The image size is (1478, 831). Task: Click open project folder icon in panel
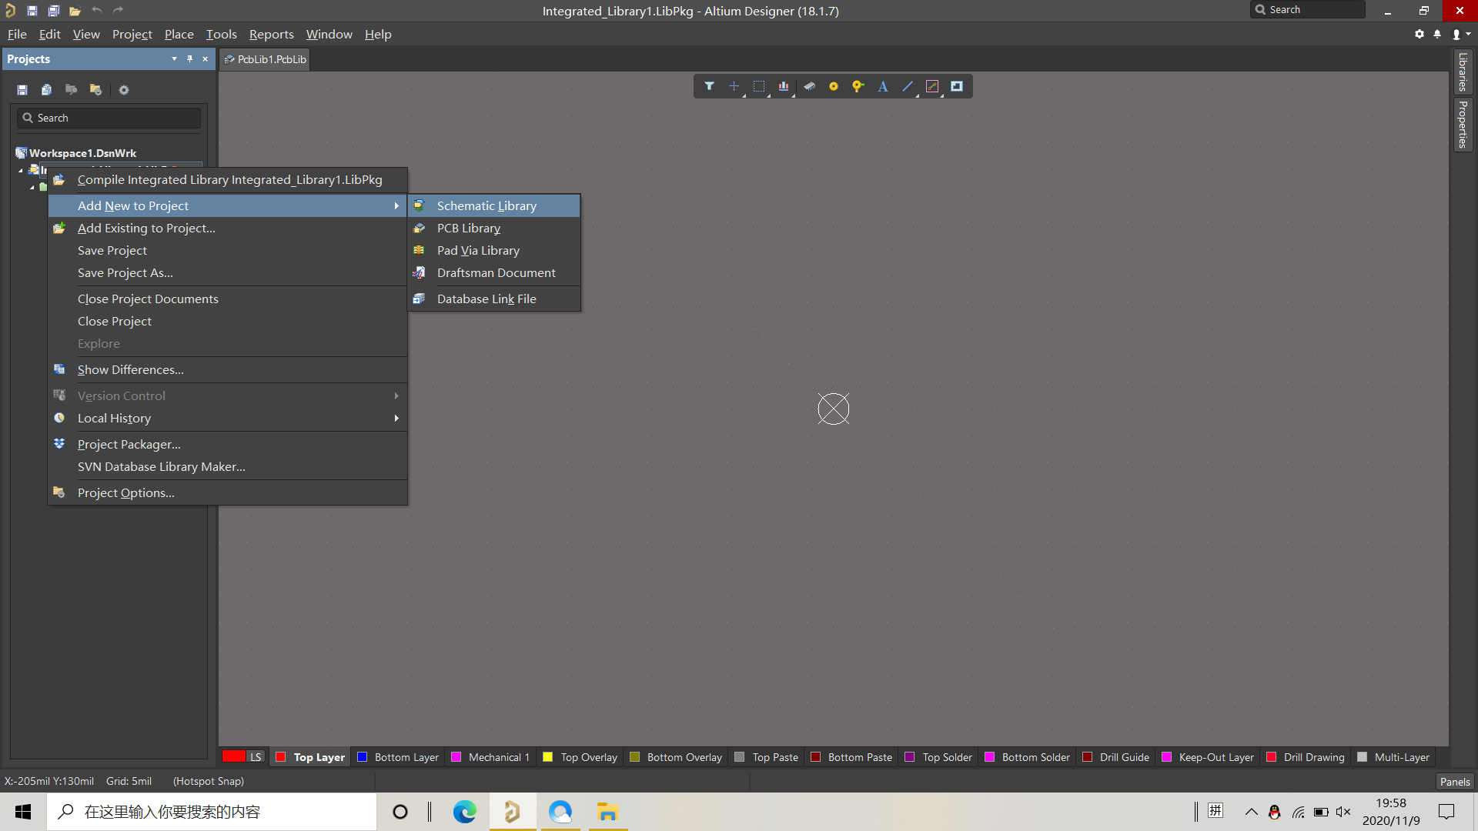click(x=71, y=90)
